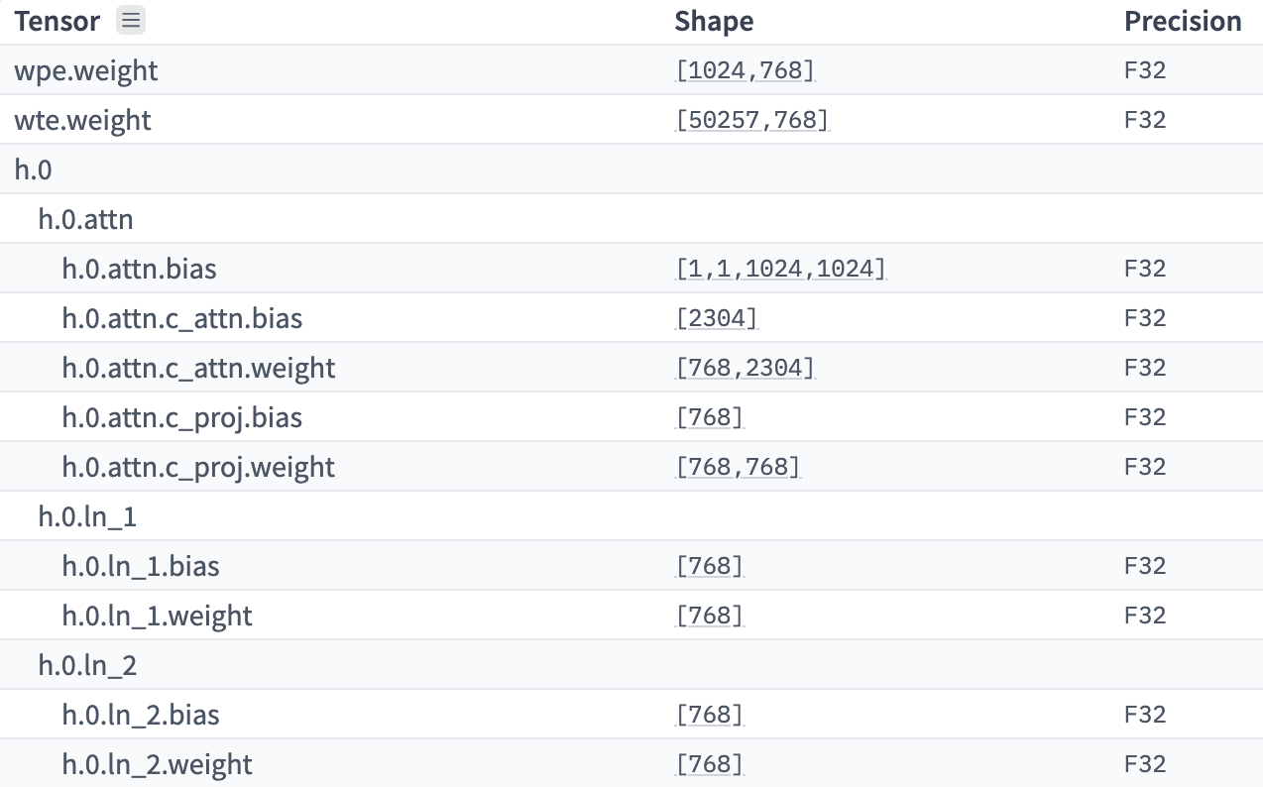Sort by the Tensor column header
Screen dimensions: 1263x787
[57, 20]
